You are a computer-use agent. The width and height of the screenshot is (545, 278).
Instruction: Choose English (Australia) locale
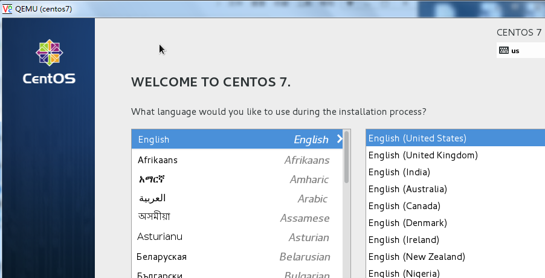tap(456, 189)
